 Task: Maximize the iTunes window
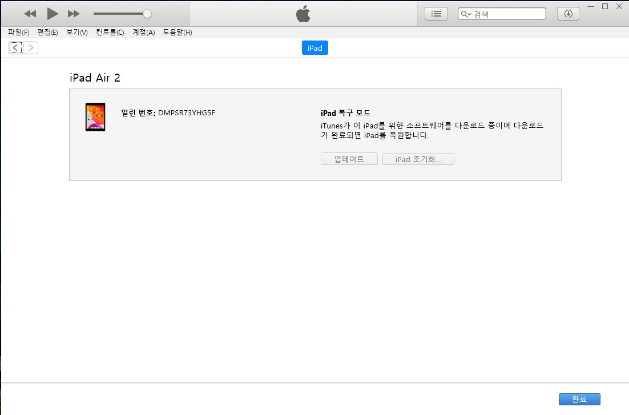coord(605,6)
